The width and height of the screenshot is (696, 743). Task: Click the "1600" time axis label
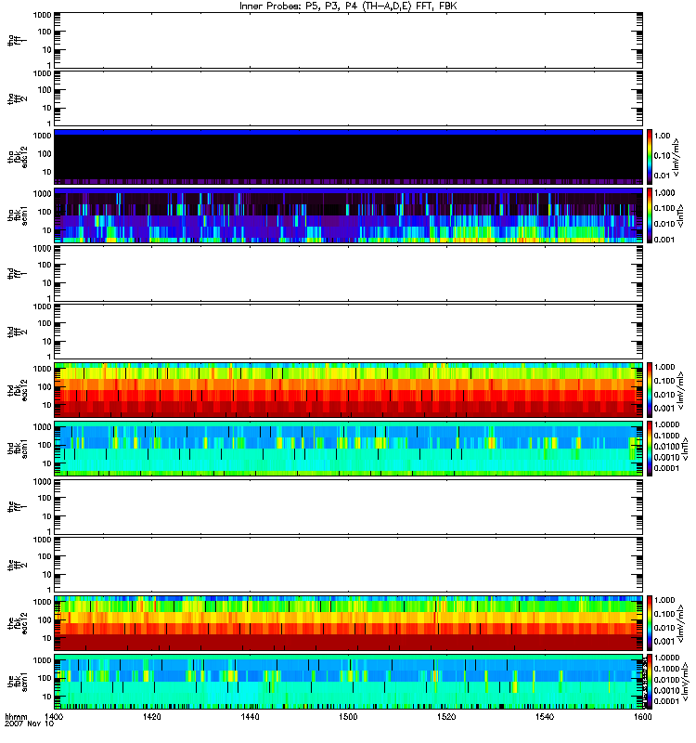[x=642, y=716]
